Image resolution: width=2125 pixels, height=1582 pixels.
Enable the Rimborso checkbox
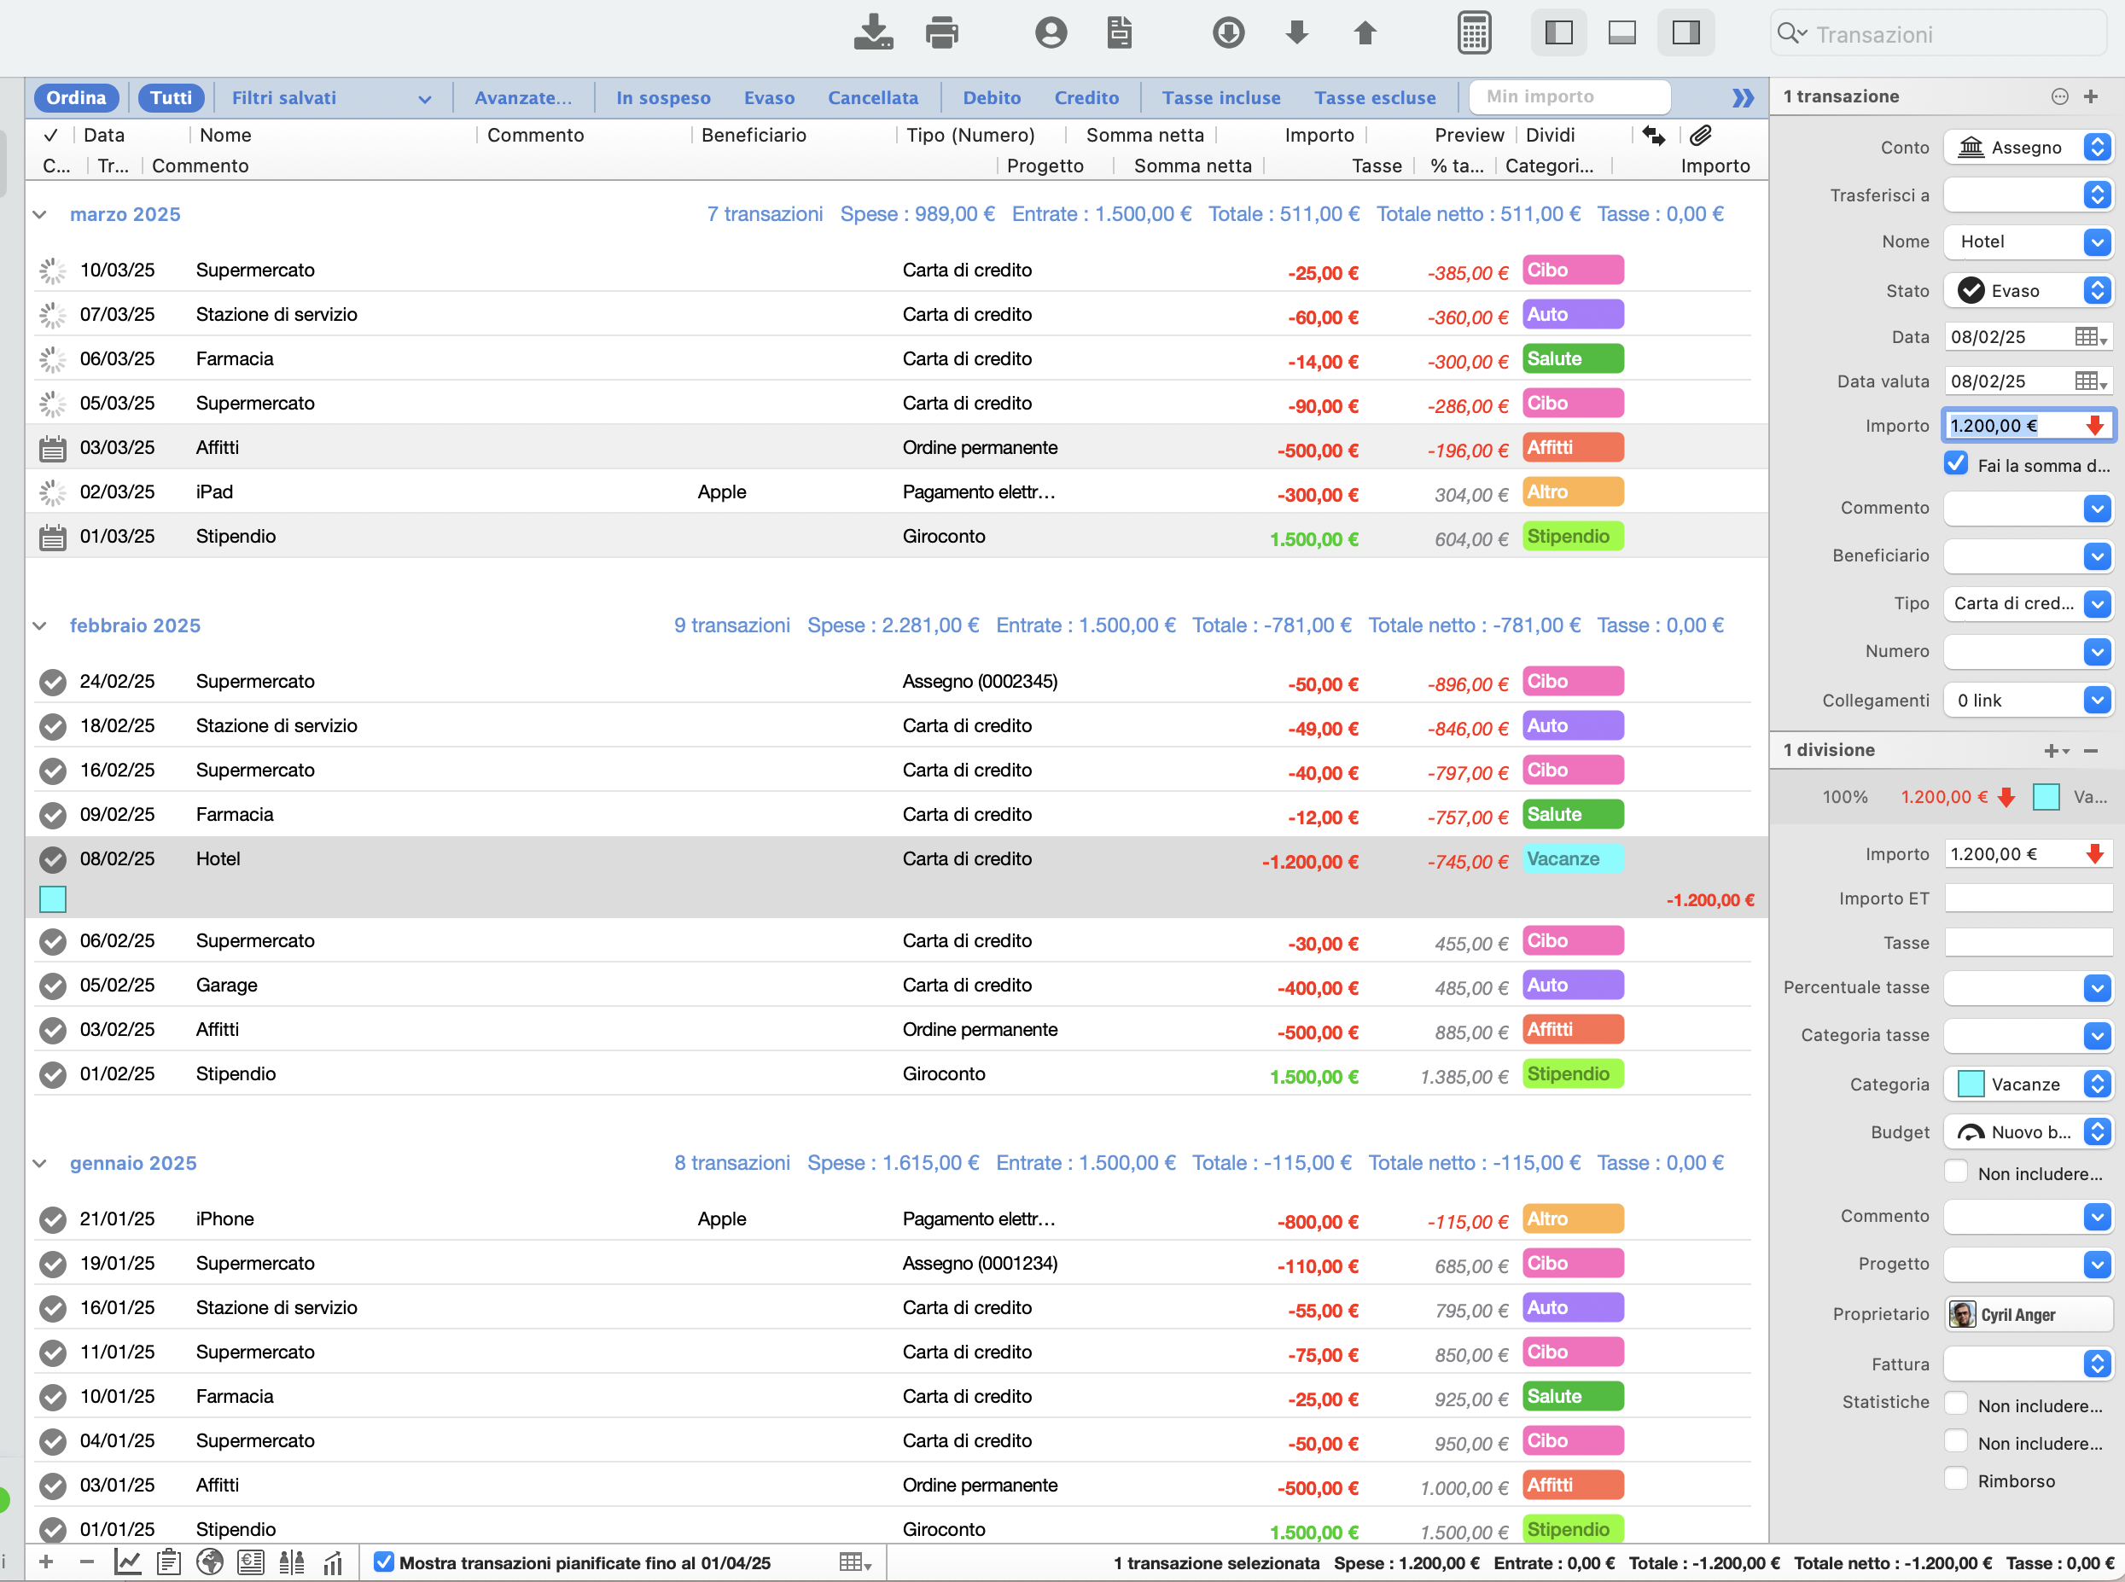1957,1480
